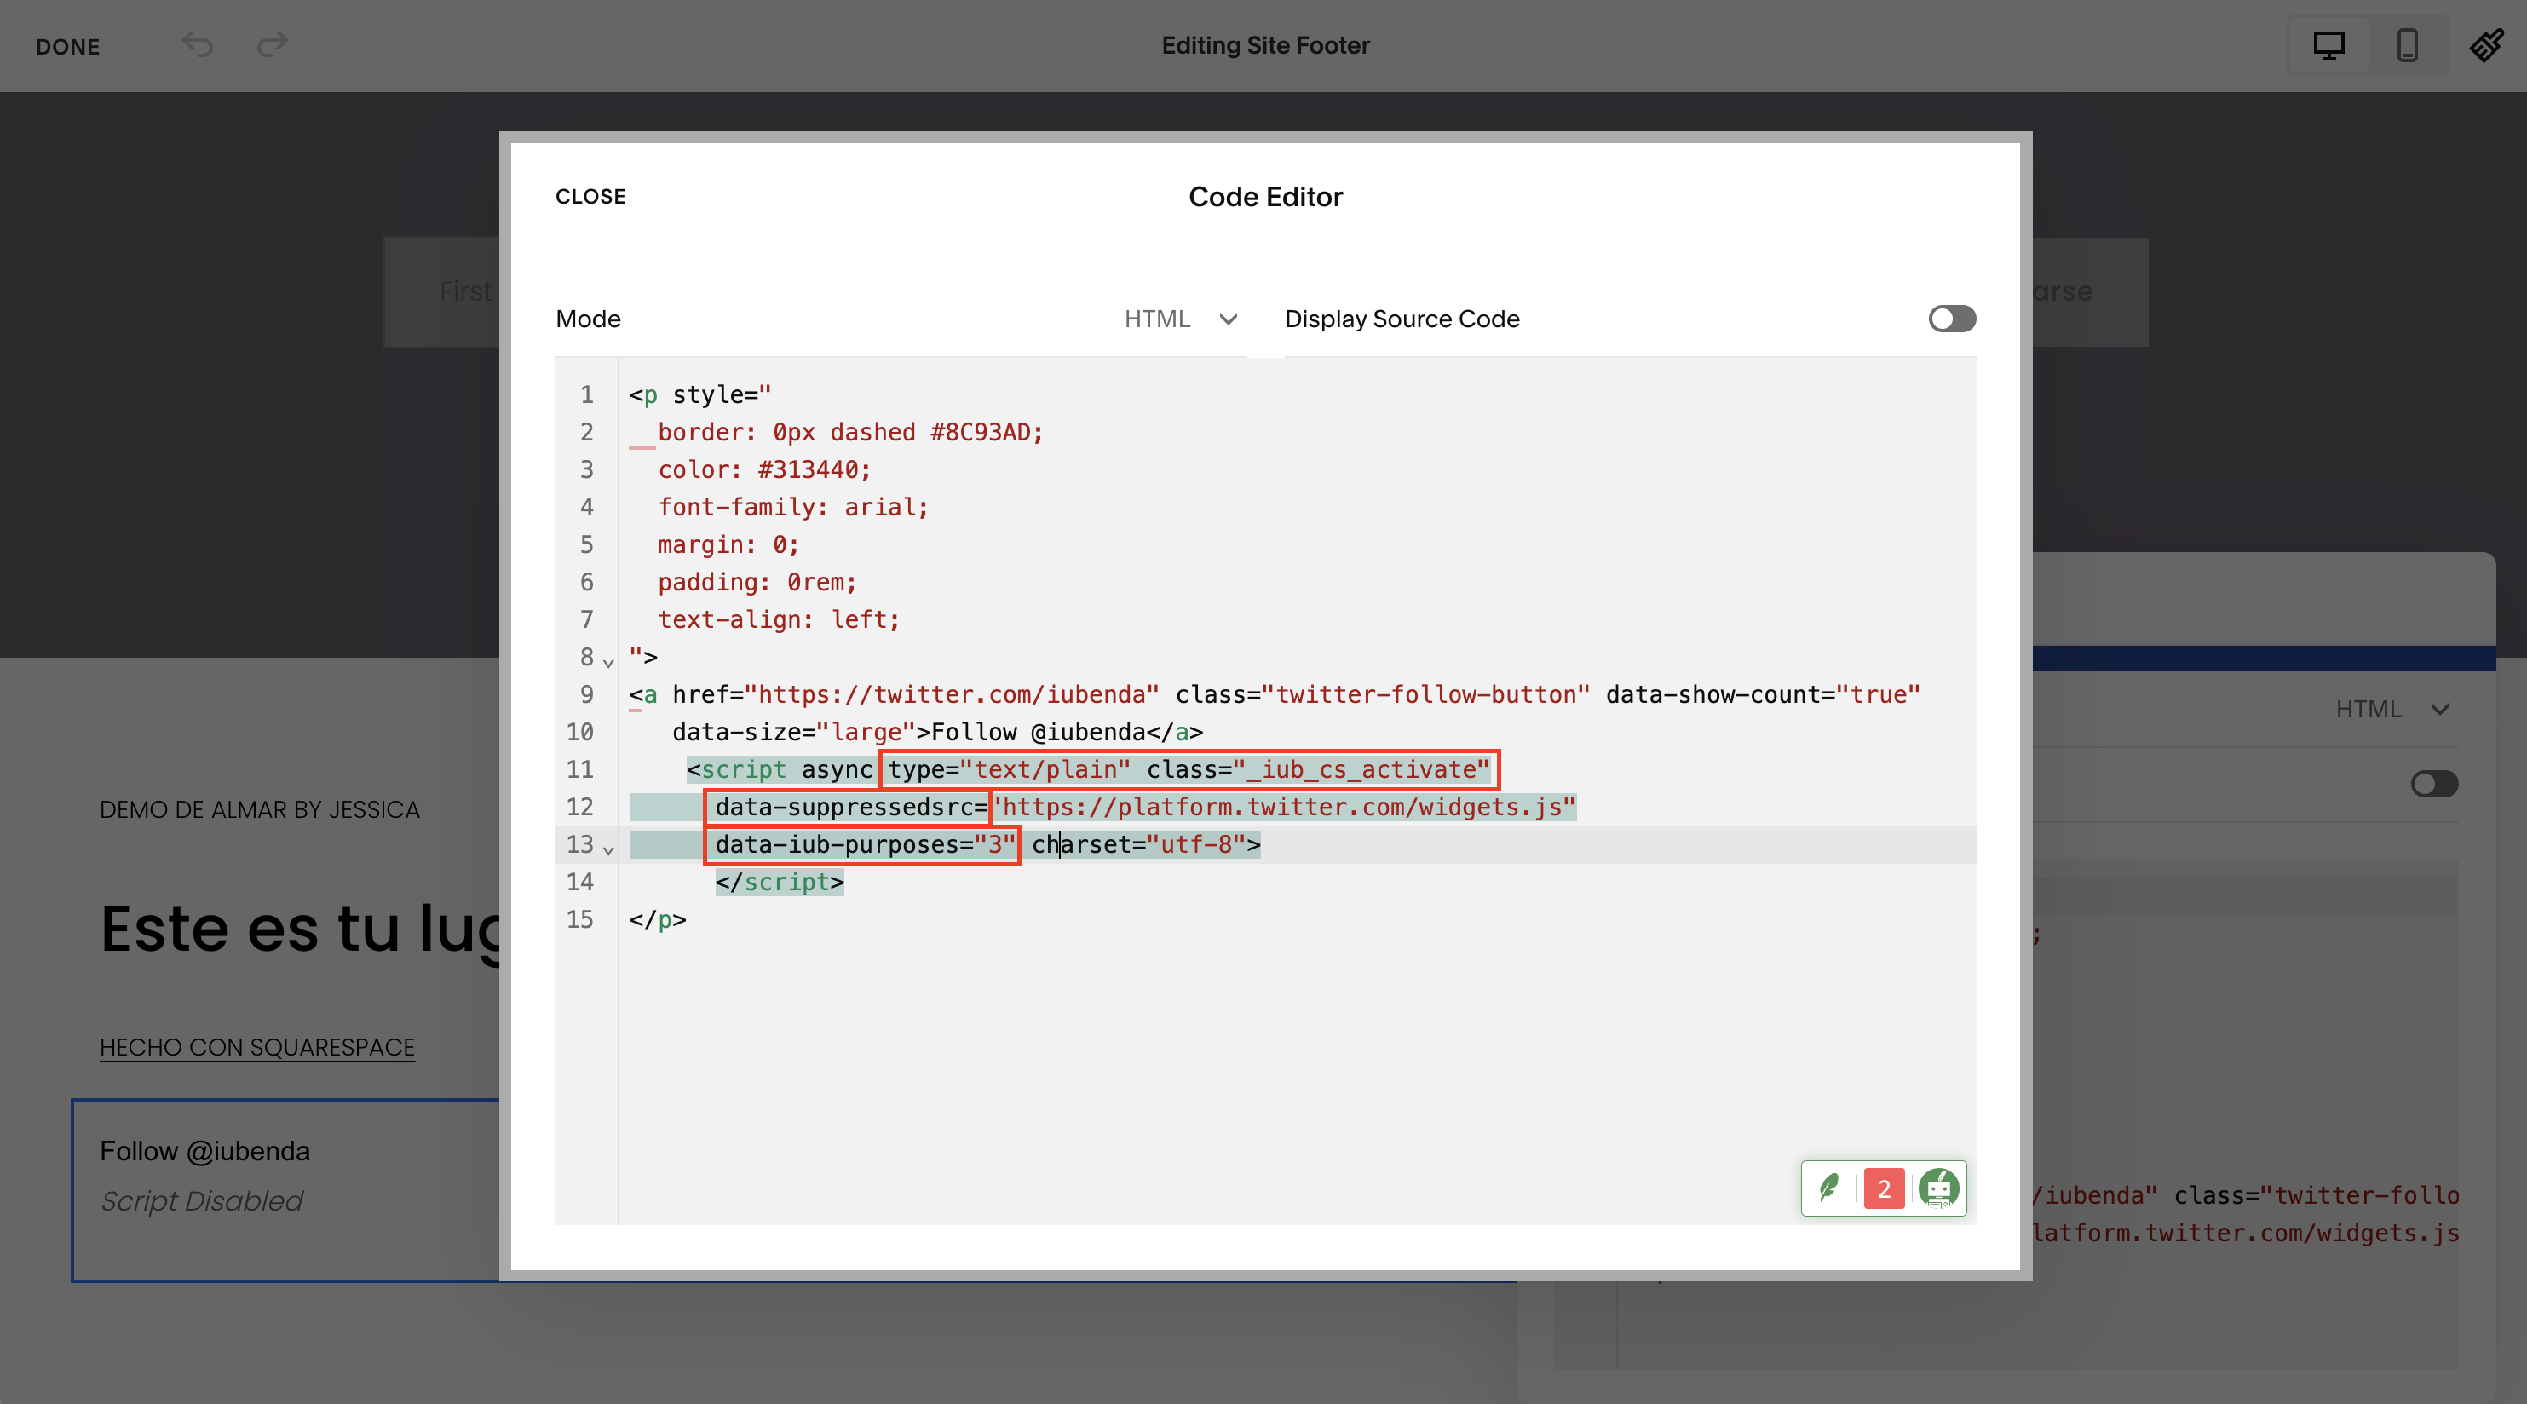Click the green QuillBot feather icon
This screenshot has height=1404, width=2527.
[x=1828, y=1188]
